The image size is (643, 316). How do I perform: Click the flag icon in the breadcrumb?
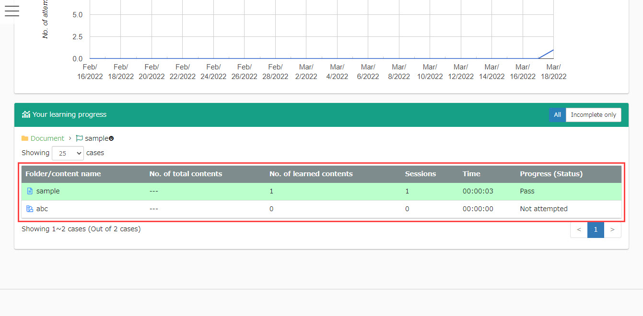(x=79, y=138)
